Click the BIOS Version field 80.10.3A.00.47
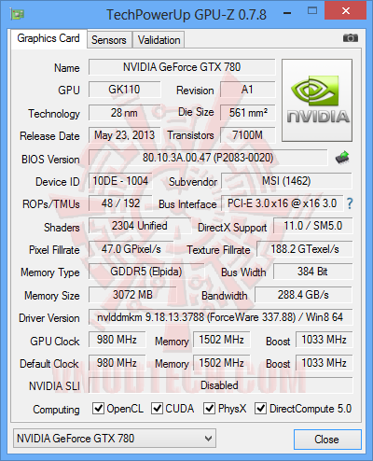The height and width of the screenshot is (461, 373). coord(208,158)
